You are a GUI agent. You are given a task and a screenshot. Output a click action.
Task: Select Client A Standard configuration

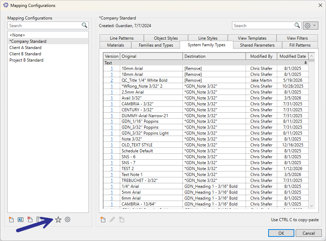click(x=48, y=48)
